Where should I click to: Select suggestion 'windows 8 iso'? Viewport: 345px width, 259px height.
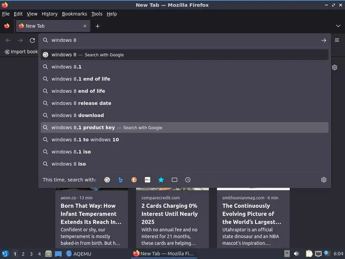click(185, 164)
